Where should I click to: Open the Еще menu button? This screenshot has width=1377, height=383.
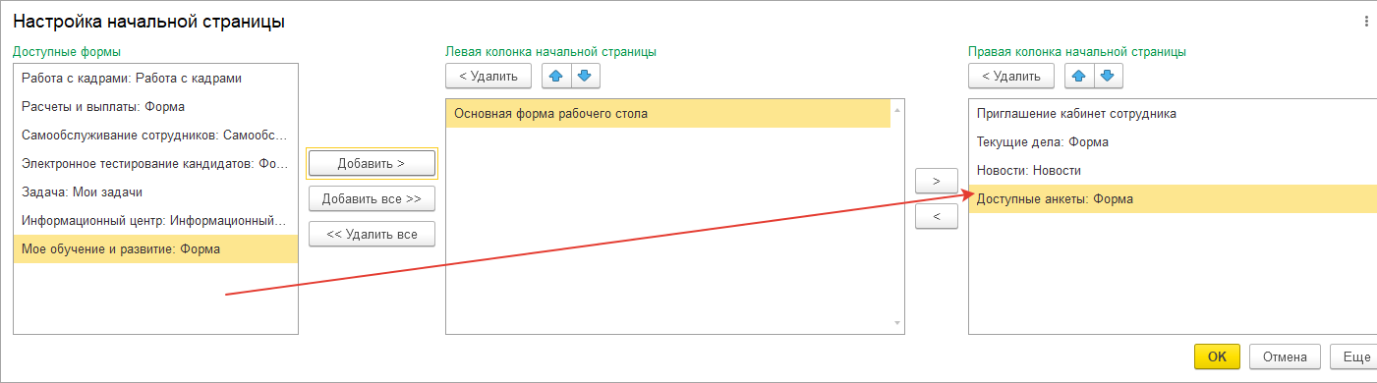point(1354,356)
